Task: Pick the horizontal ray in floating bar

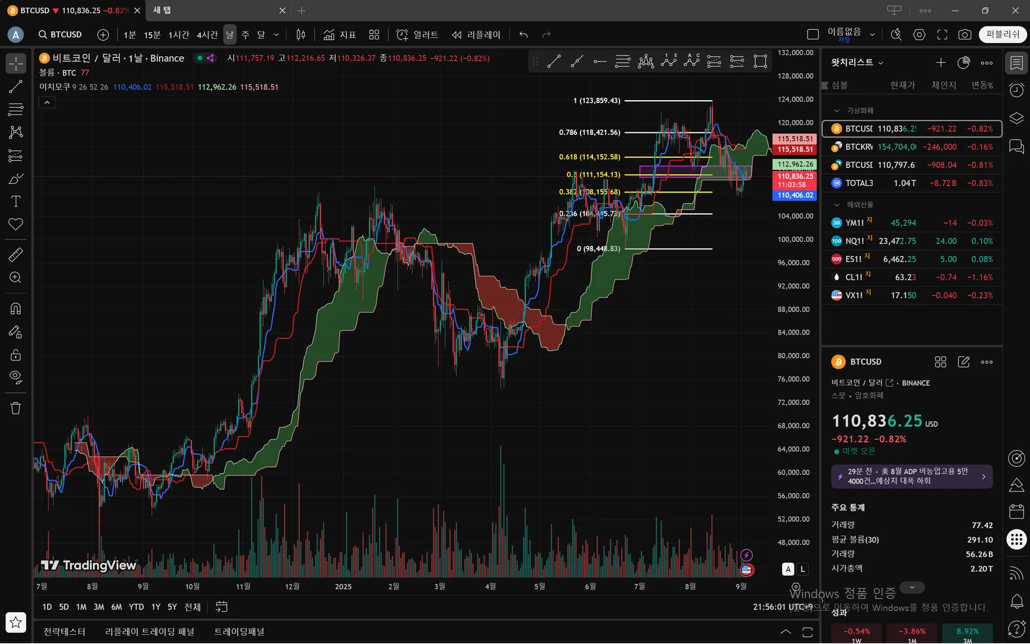Action: (600, 61)
